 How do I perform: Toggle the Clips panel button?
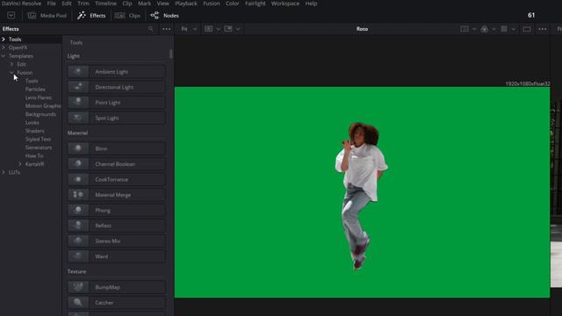[x=127, y=16]
